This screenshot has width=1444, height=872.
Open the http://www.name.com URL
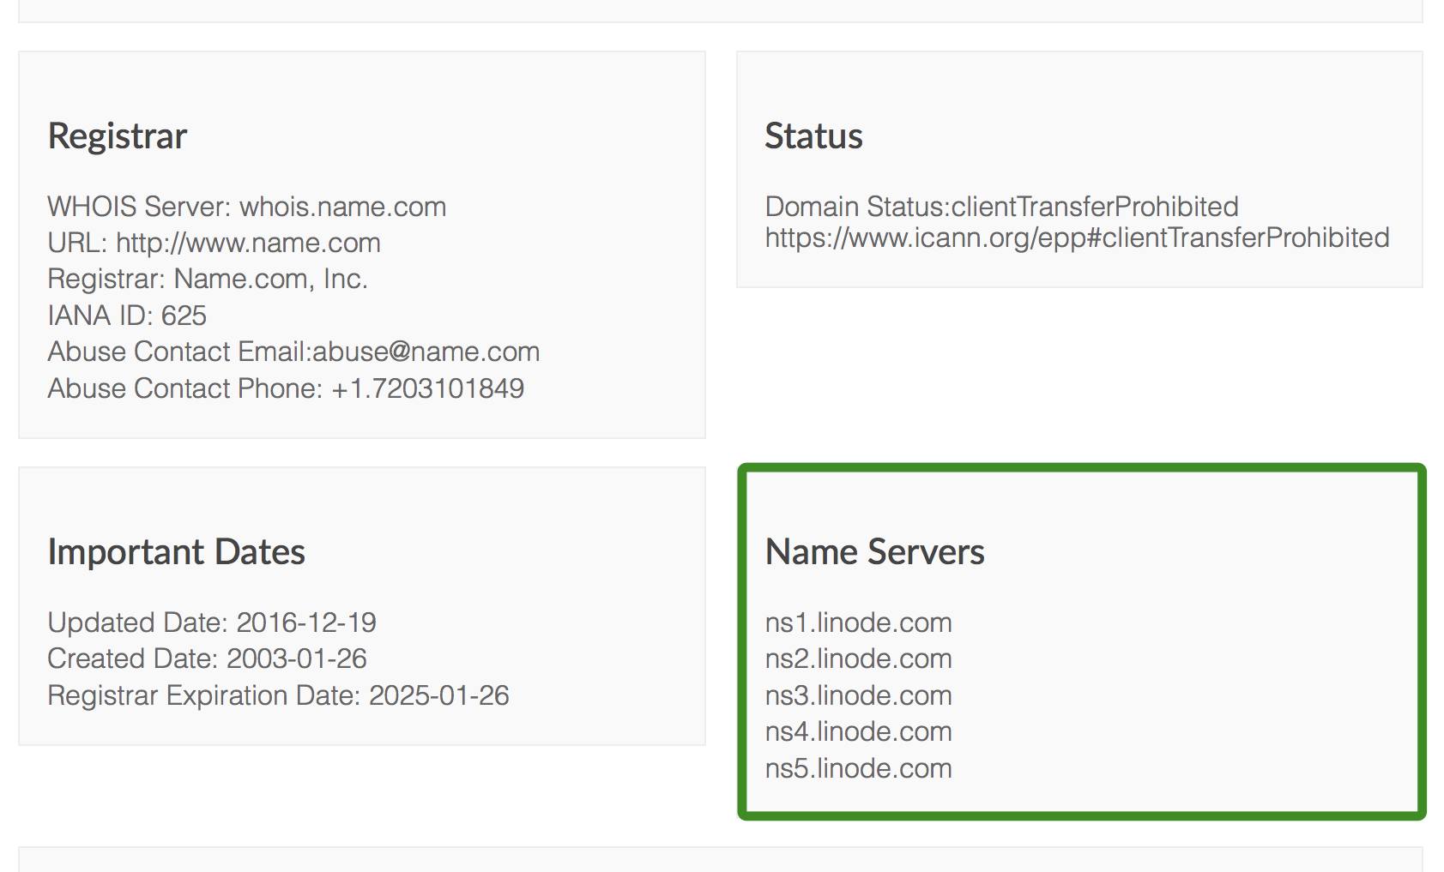[x=248, y=243]
